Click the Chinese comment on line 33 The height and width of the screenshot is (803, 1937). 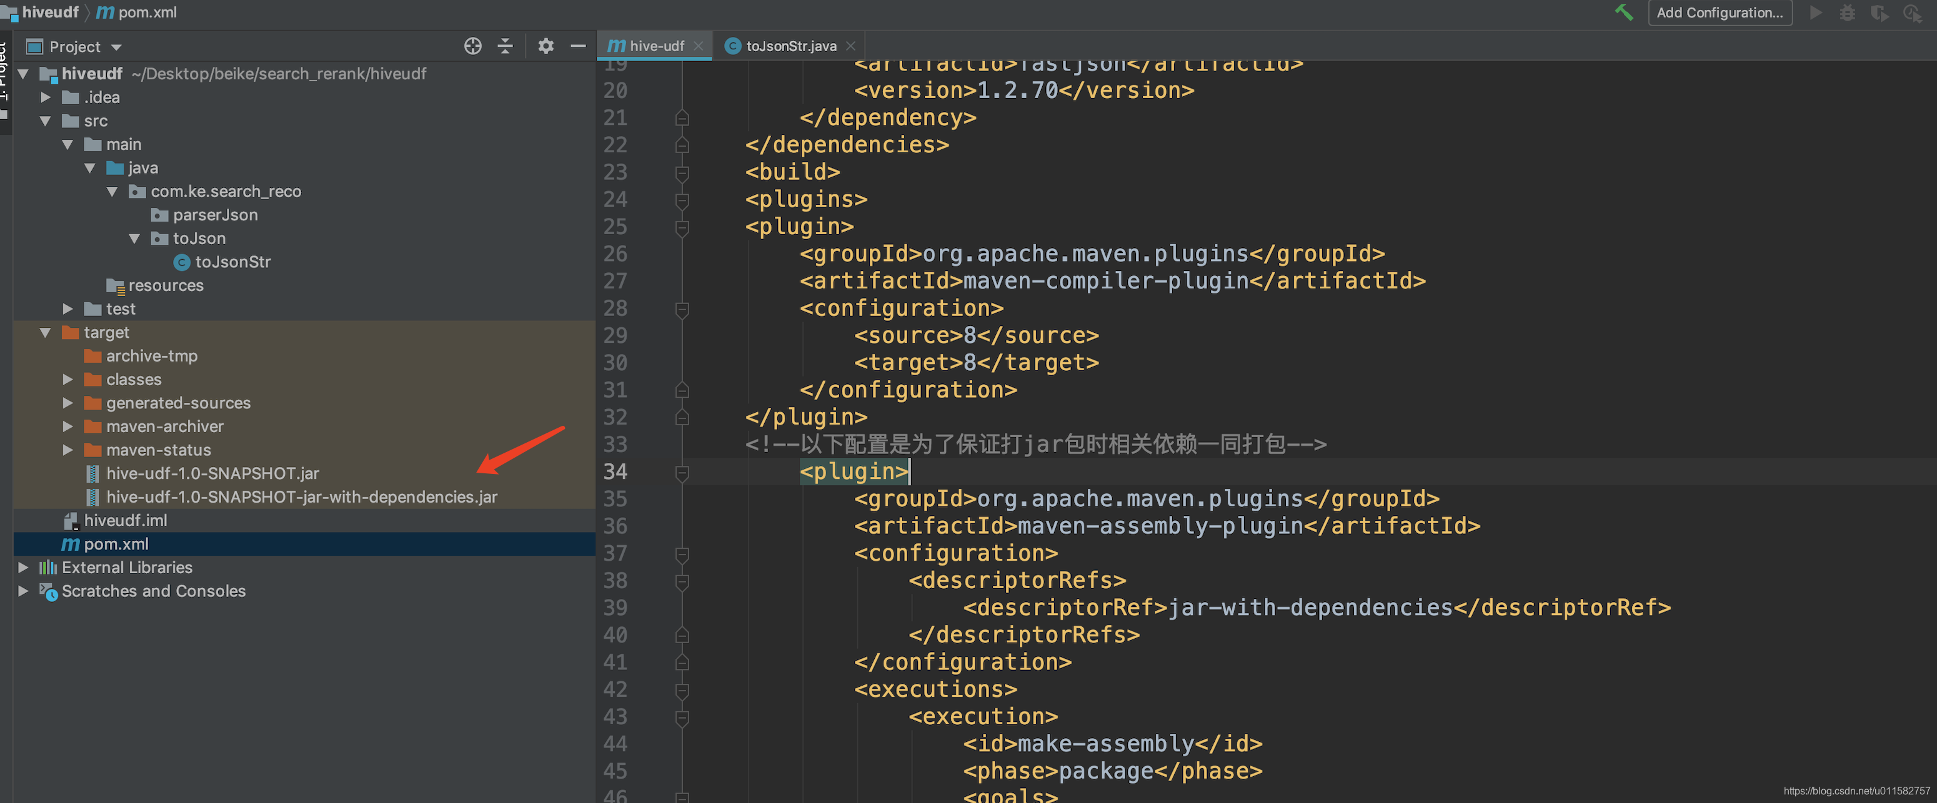1035,444
